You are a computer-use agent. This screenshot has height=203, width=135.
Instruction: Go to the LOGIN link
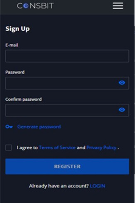click(98, 186)
